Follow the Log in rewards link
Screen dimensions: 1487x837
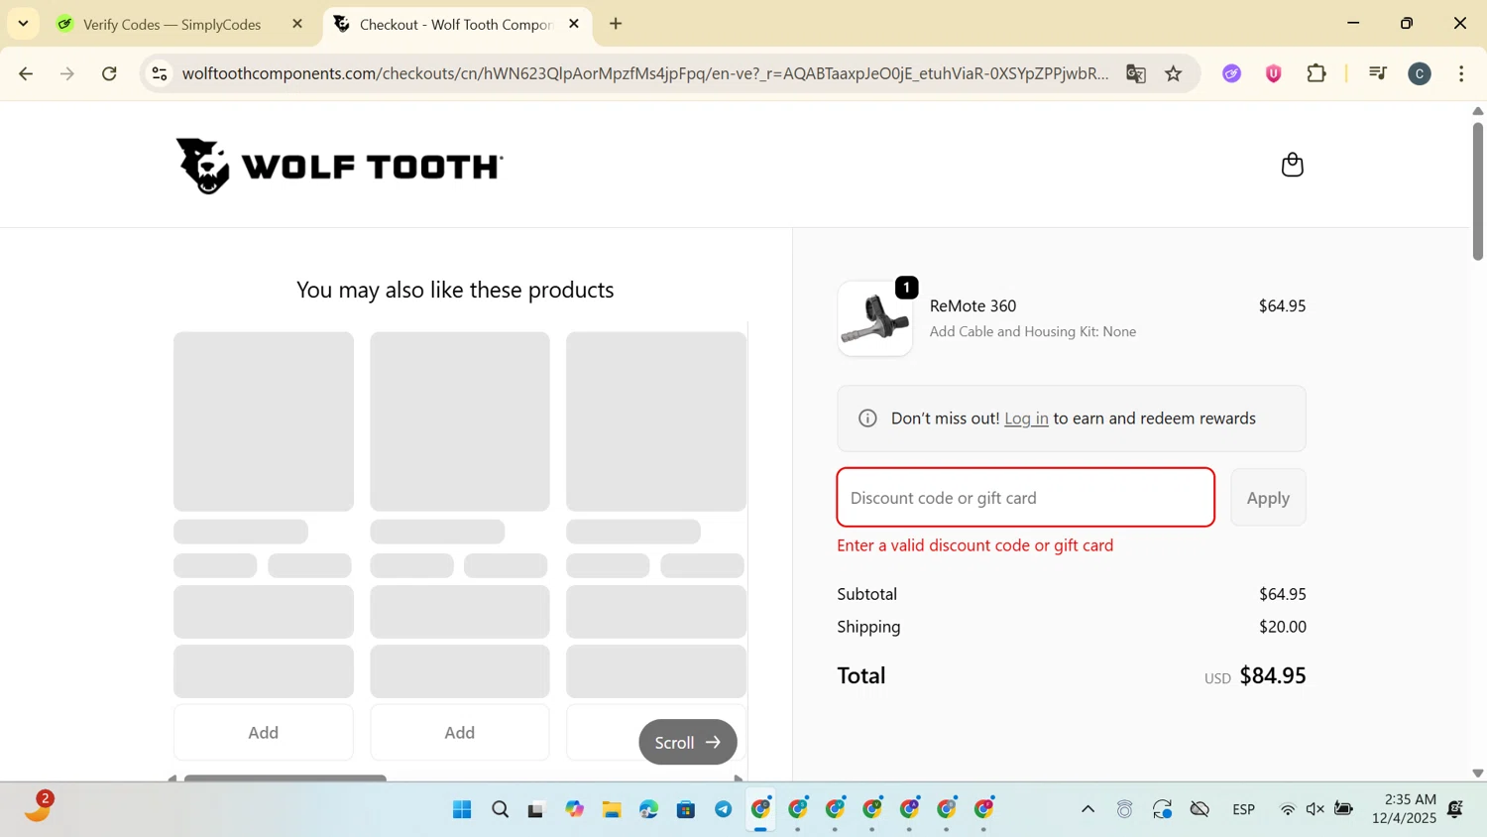1026,418
